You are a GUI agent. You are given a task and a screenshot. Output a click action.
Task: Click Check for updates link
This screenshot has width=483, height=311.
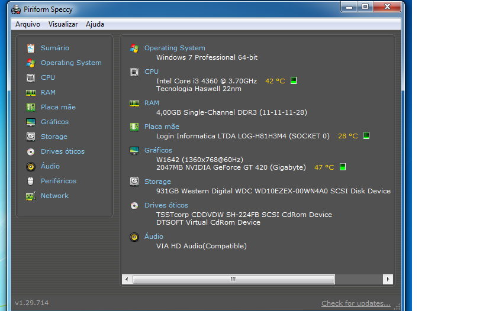tap(356, 303)
